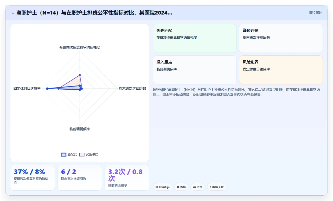Viewport: 333px width, 201px height.
Task: Toggle the 匹配度 legend entry
Action: (x=69, y=154)
